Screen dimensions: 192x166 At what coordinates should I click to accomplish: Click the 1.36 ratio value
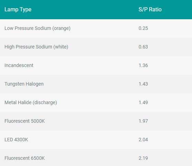click(x=143, y=65)
